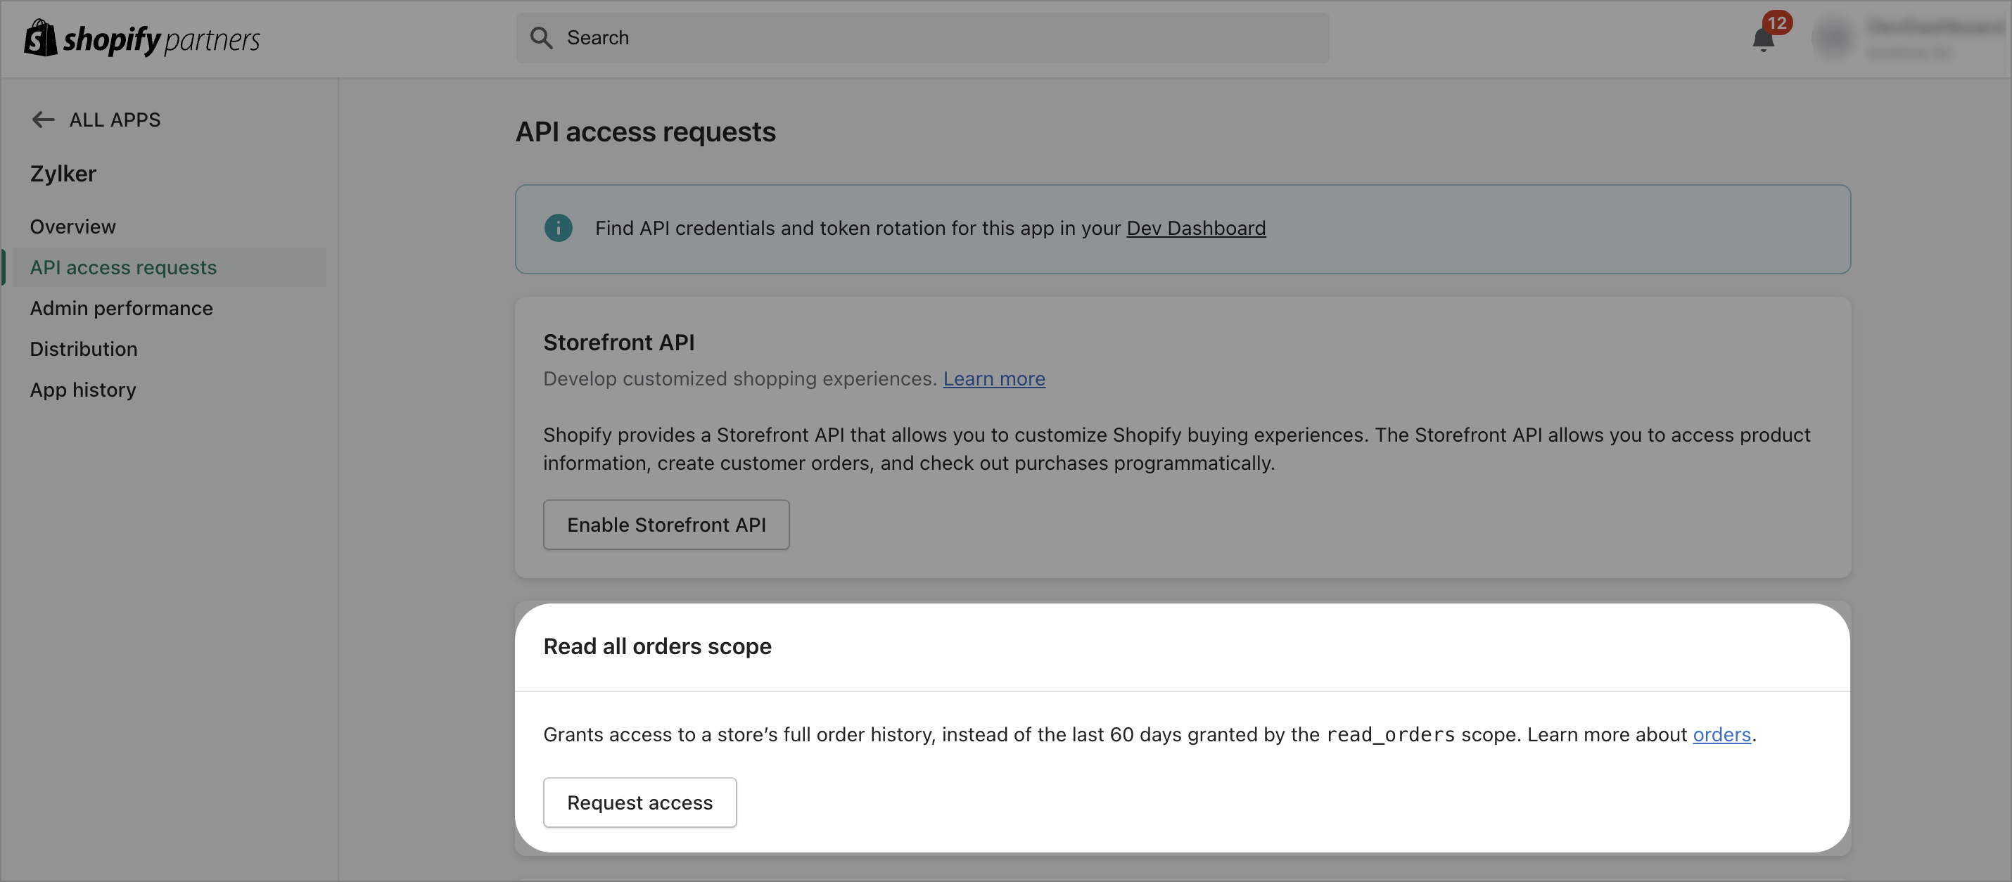
Task: Select API access requests in sidebar
Action: [123, 267]
